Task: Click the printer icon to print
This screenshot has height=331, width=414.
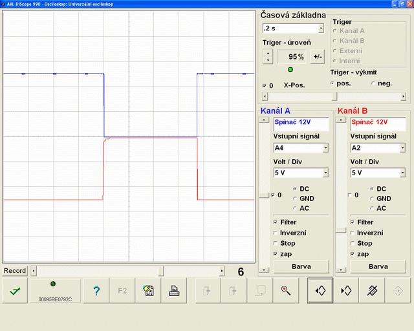Action: point(173,291)
